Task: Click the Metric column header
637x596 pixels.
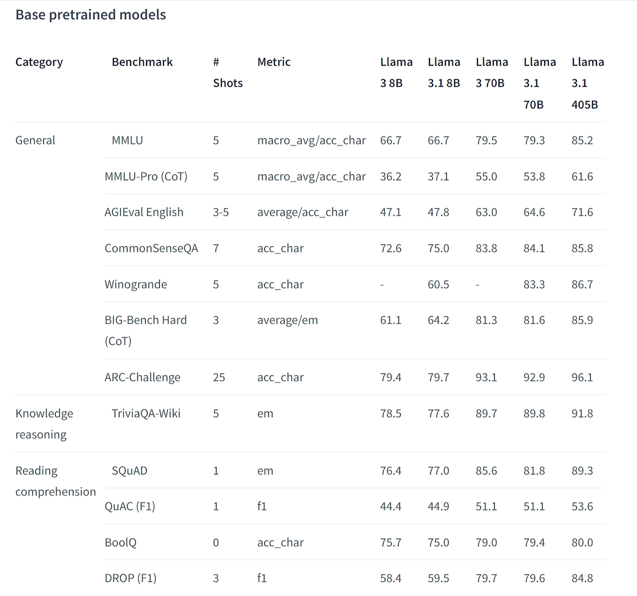Action: coord(274,62)
